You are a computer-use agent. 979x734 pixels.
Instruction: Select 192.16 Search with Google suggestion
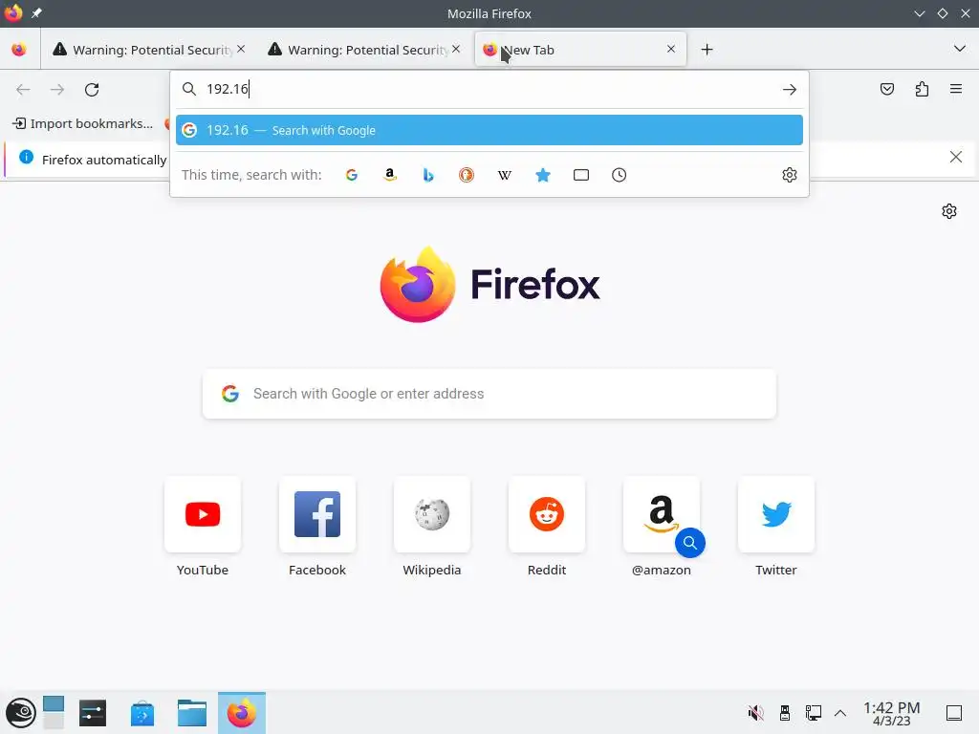click(x=489, y=130)
